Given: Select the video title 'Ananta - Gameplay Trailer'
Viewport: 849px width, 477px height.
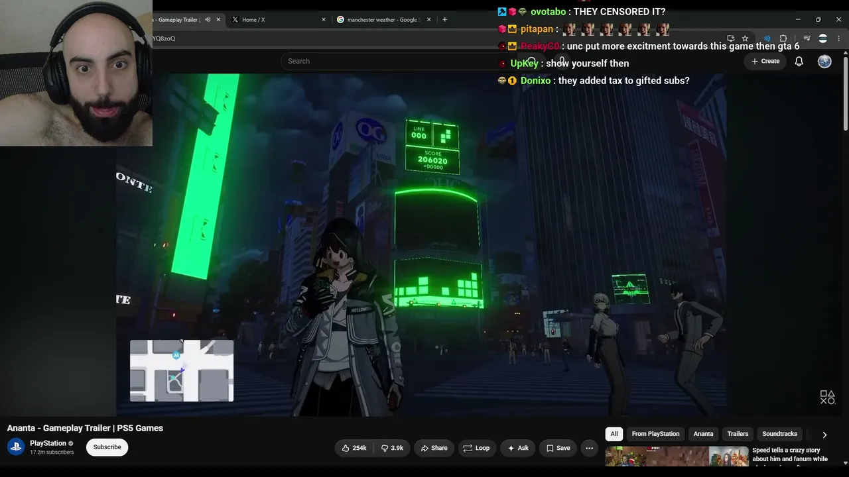Looking at the screenshot, I should 85,428.
